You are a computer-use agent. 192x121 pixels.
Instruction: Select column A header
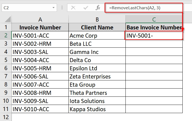(40, 19)
